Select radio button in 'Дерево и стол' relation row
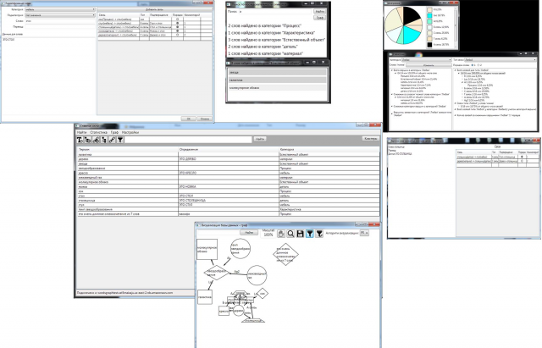Viewport: 542px width, 348px height. 178,35
